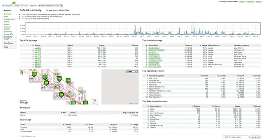Viewport: 264px width, 140px height.
Task: Click Description header in Top clients
Action: pos(153,45)
